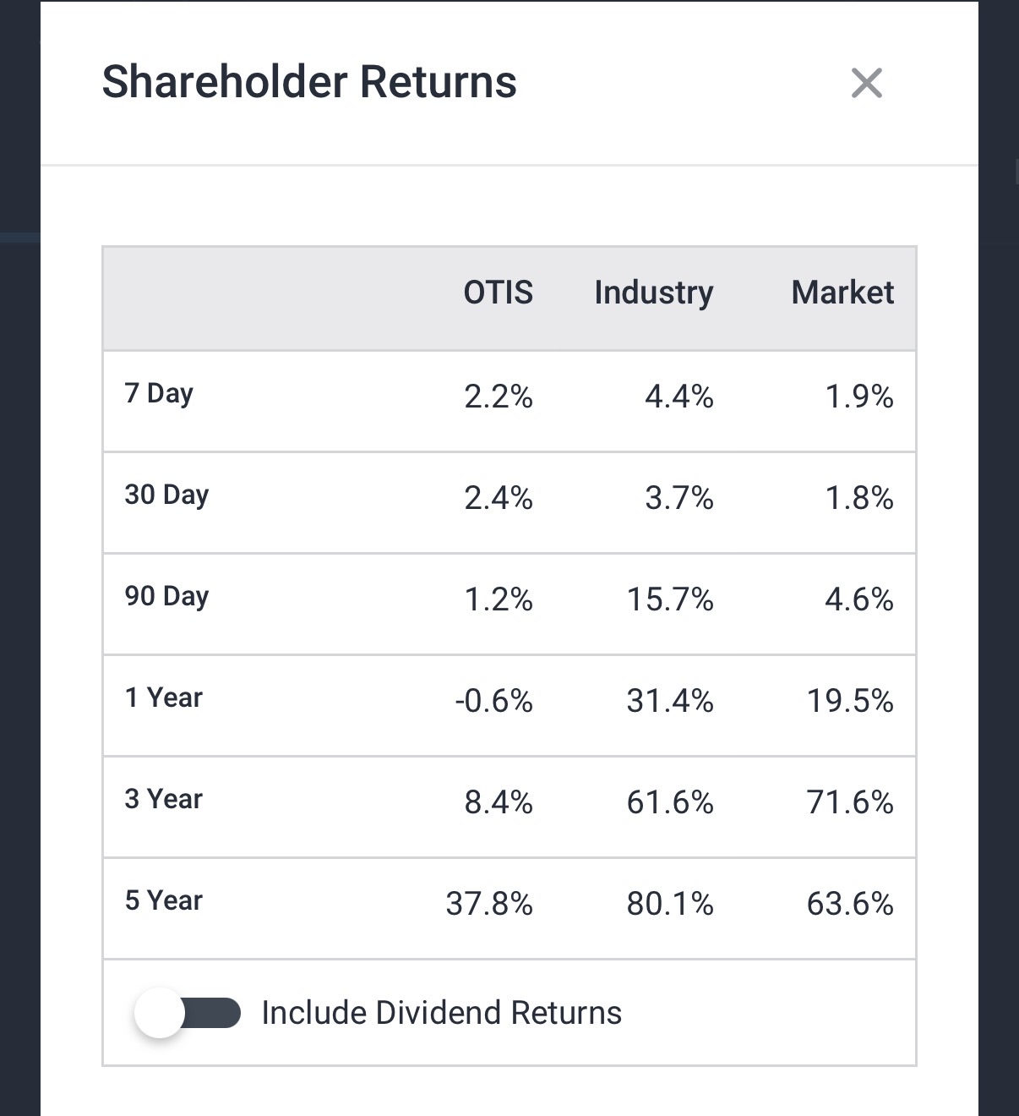This screenshot has height=1116, width=1019.
Task: Click the Include Dividend Returns label text
Action: 441,1012
